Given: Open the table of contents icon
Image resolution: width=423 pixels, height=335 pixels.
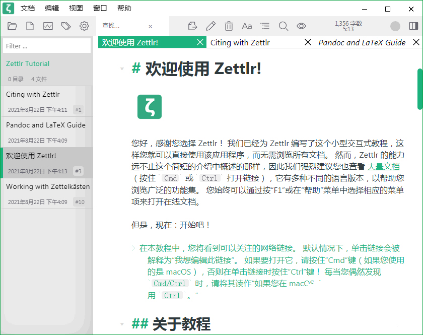Looking at the screenshot, I should pyautogui.click(x=265, y=26).
